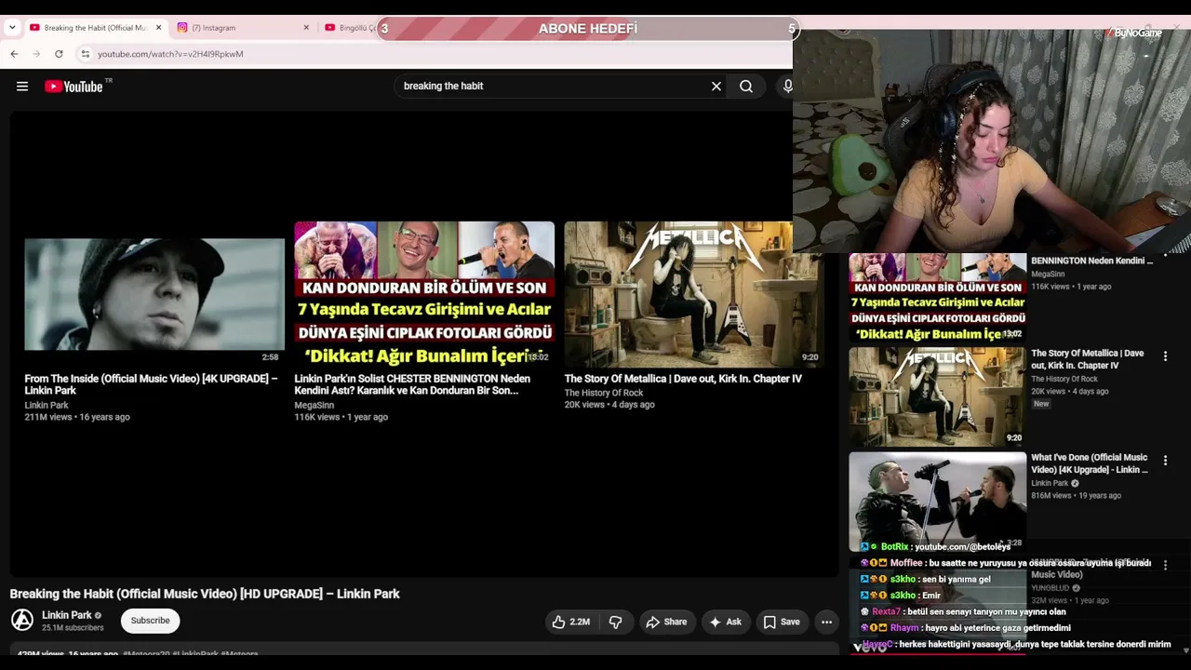Play the From The Inside end-screen thumbnail
1191x670 pixels.
click(x=154, y=294)
